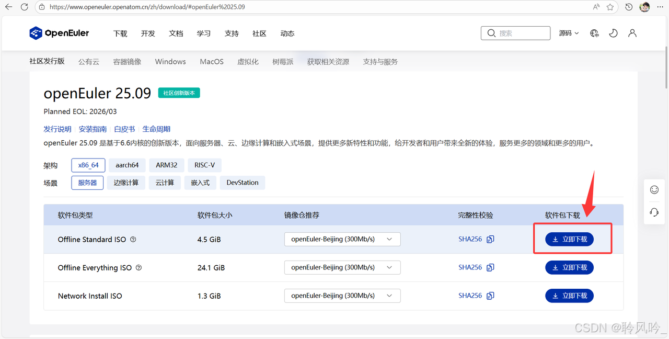
Task: Open the 支持 menu
Action: point(232,33)
